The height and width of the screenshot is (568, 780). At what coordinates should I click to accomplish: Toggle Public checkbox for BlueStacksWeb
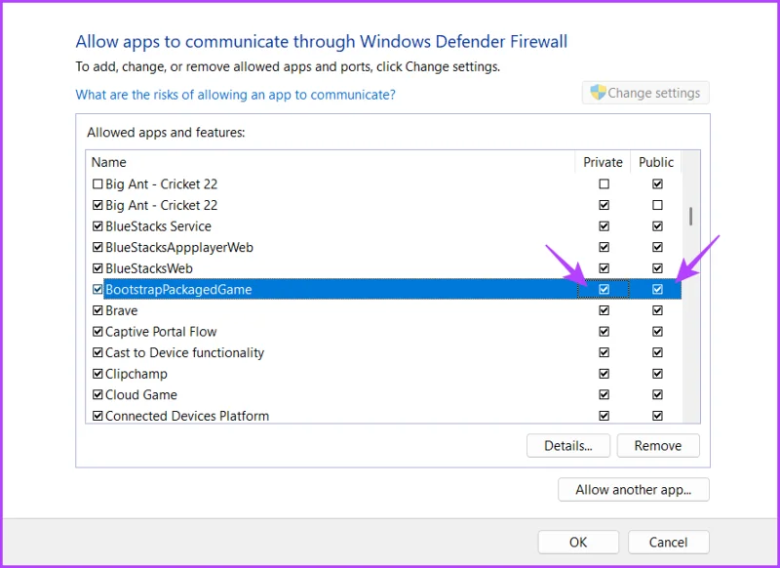coord(657,268)
